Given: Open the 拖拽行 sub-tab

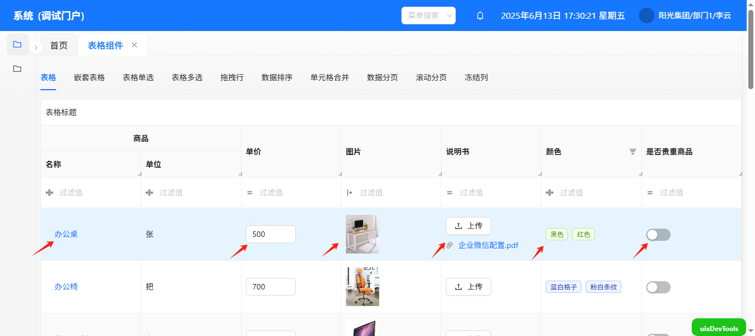Looking at the screenshot, I should [x=232, y=77].
